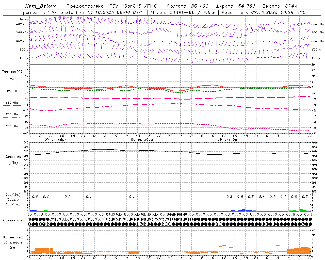Click the Высота: 274м value
The width and height of the screenshot is (325, 260).
click(x=280, y=6)
